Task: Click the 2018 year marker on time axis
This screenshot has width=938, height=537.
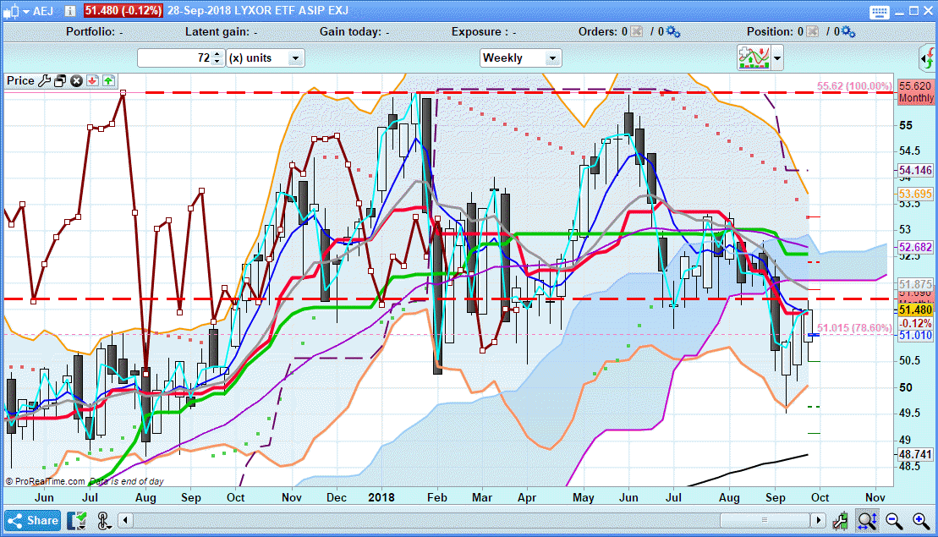Action: coord(381,497)
